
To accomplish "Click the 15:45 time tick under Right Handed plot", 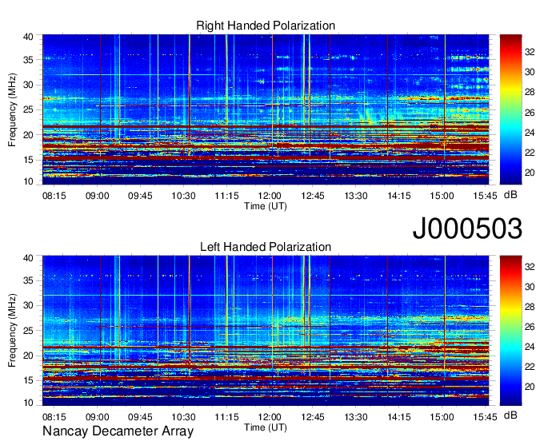I will pos(485,196).
